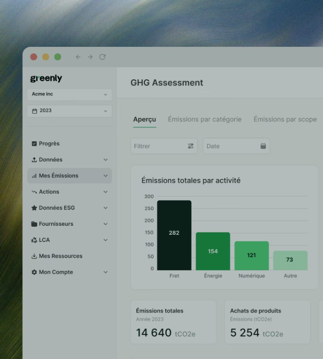Click the LCA recycle icon
The image size is (323, 359).
click(34, 240)
